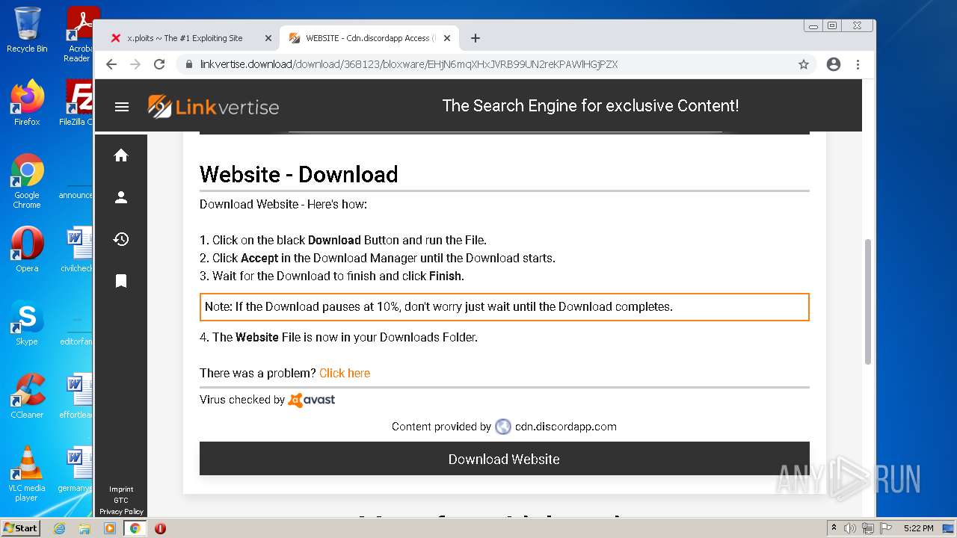Screen dimensions: 957x538
Task: Close the x.ploits tab
Action: (268, 38)
